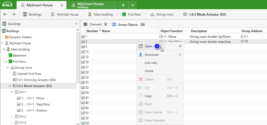
Task: Click Cut in the context menu
Action: coord(160,88)
